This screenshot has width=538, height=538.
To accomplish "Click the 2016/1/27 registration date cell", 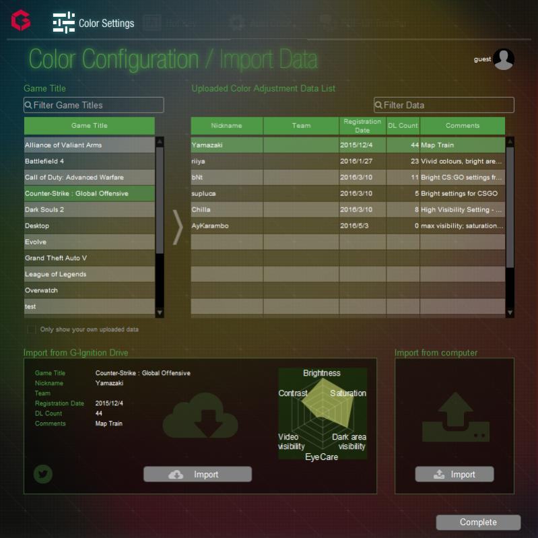I will coord(362,161).
